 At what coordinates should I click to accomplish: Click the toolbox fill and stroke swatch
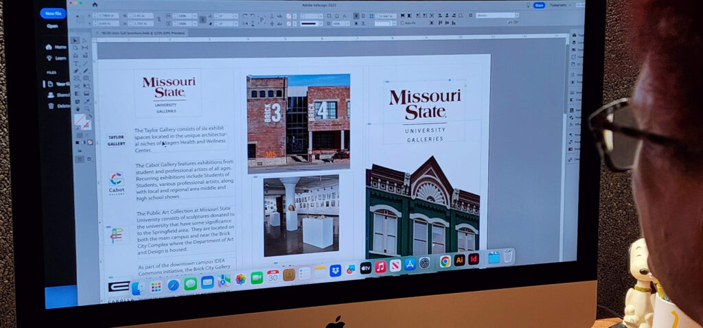pos(82,122)
